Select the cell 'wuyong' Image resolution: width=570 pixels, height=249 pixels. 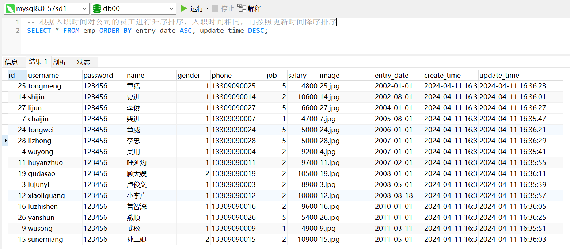click(x=55, y=152)
